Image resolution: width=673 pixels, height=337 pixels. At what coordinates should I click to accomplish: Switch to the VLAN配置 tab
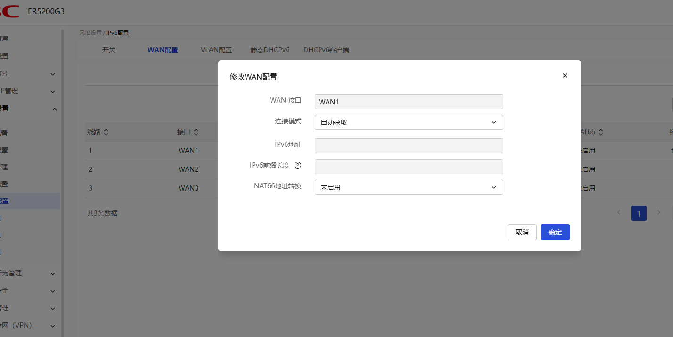click(x=216, y=50)
